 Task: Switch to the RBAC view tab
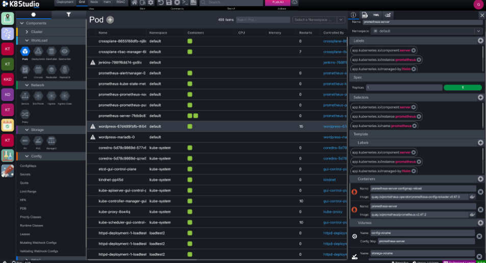[120, 3]
